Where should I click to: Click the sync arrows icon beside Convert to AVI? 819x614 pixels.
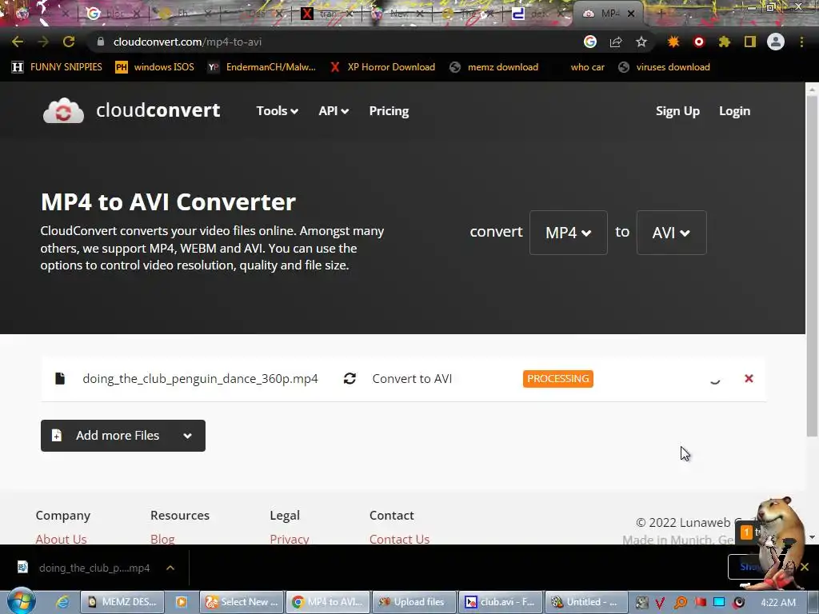(x=350, y=378)
